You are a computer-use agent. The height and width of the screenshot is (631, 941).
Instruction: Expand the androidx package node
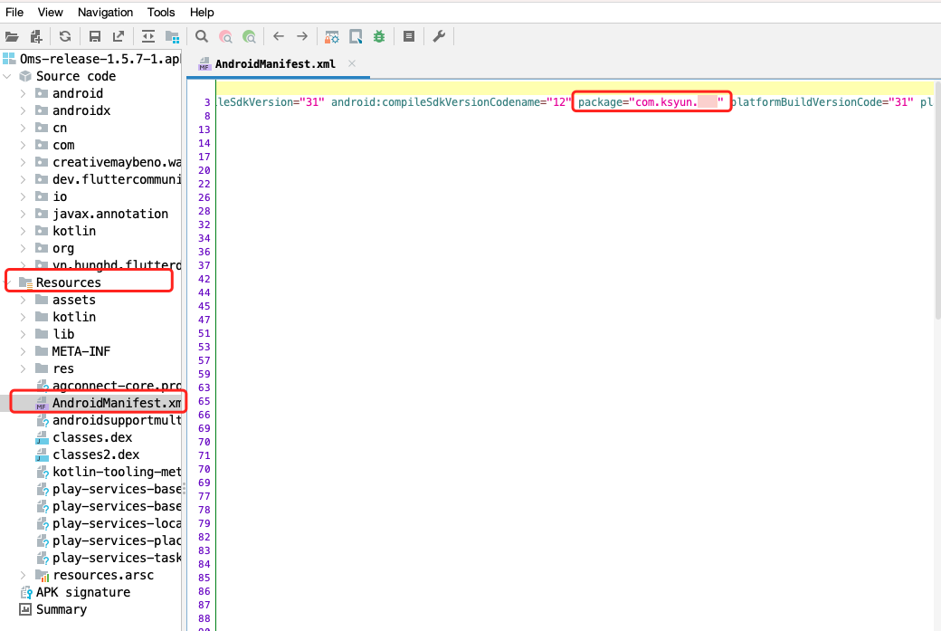(x=24, y=110)
